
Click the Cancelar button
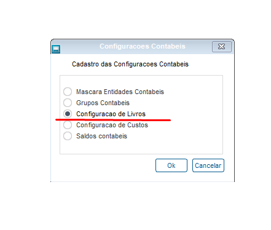pos(208,165)
